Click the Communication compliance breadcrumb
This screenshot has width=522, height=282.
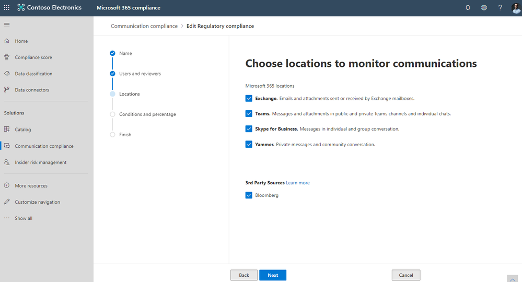point(144,26)
